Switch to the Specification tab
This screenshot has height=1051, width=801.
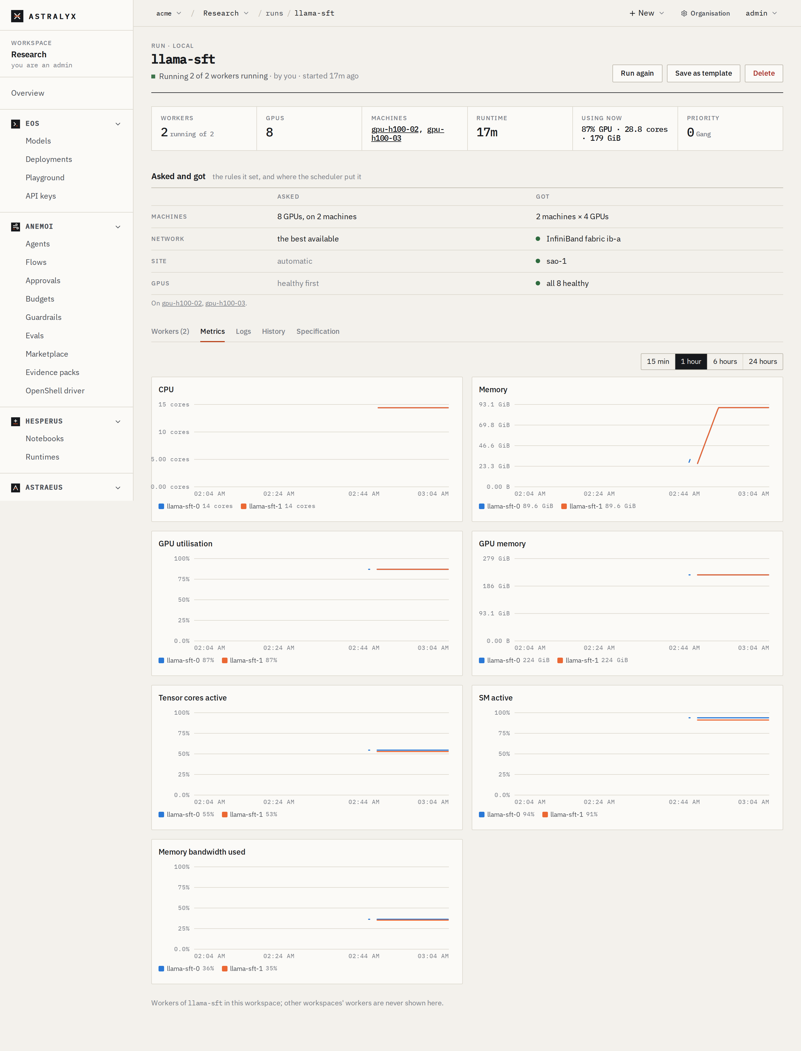(x=318, y=331)
